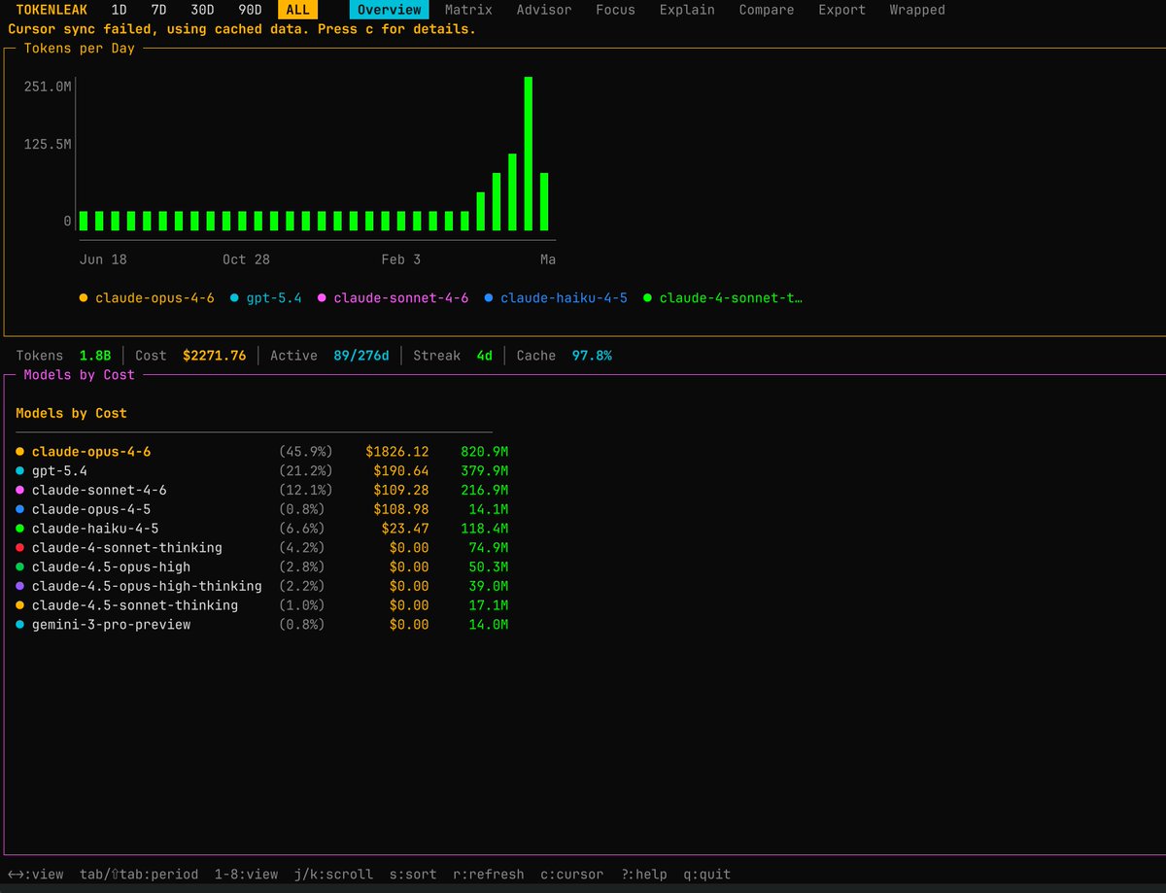Click the ?:help shortcut hint
The image size is (1166, 893).
(x=644, y=875)
